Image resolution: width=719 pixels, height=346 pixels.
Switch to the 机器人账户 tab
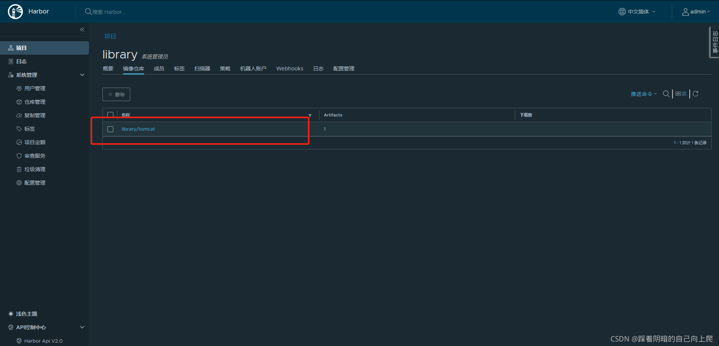[x=253, y=69]
